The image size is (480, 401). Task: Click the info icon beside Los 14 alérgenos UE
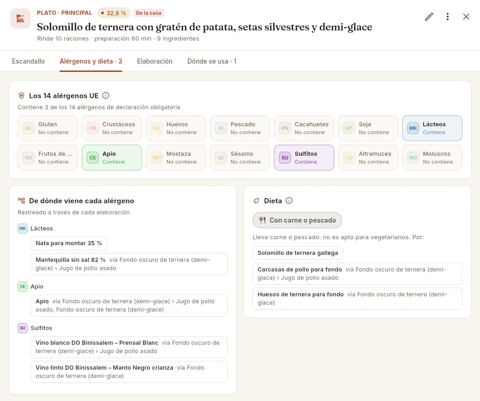point(106,96)
